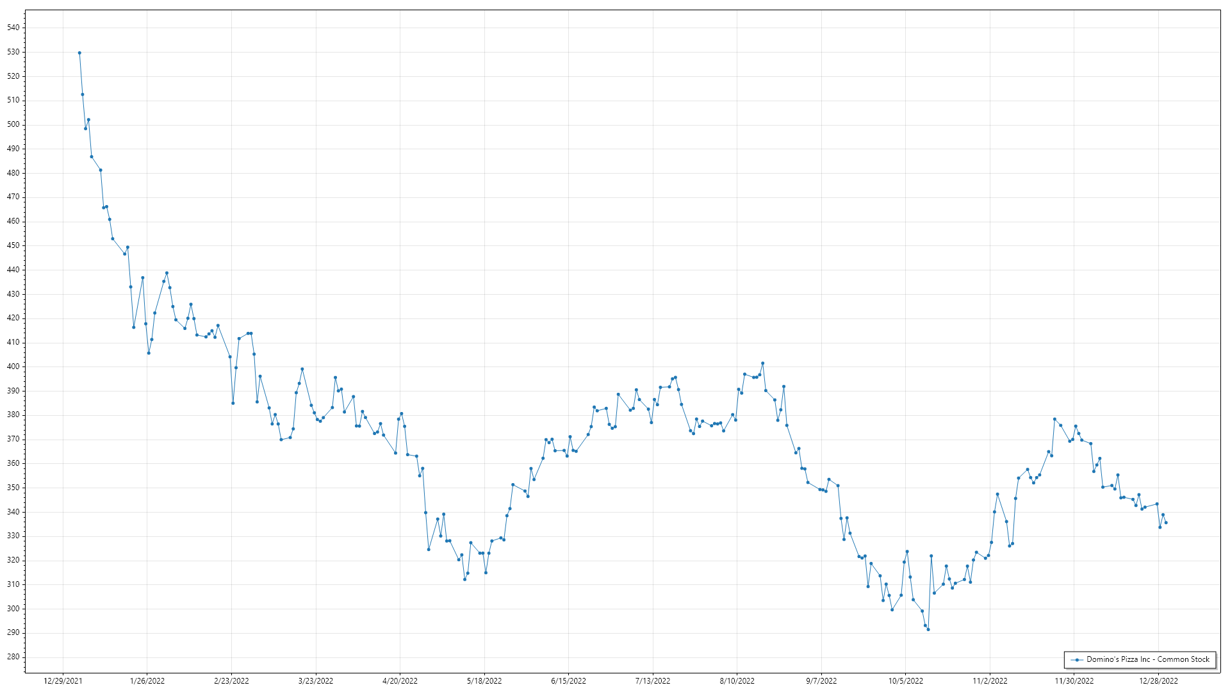Image resolution: width=1230 pixels, height=692 pixels.
Task: Click the Domino's Pizza legend line marker icon
Action: (1078, 660)
